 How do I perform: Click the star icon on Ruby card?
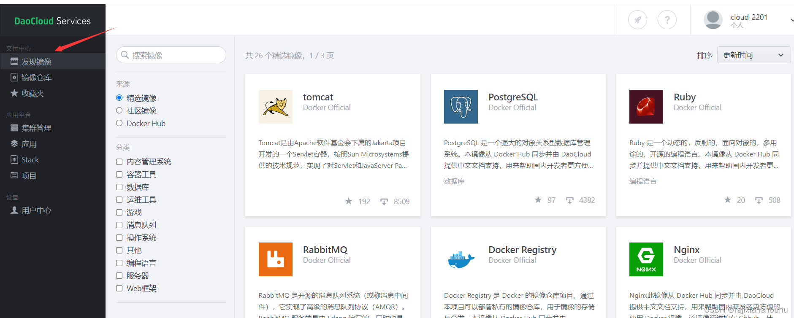coord(728,199)
